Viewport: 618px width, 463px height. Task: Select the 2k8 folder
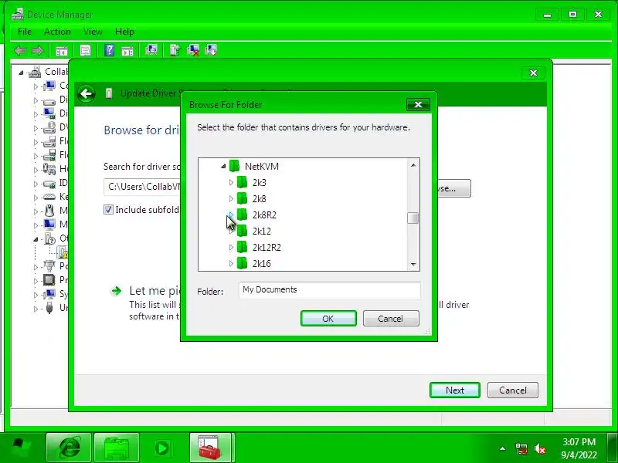pos(260,199)
